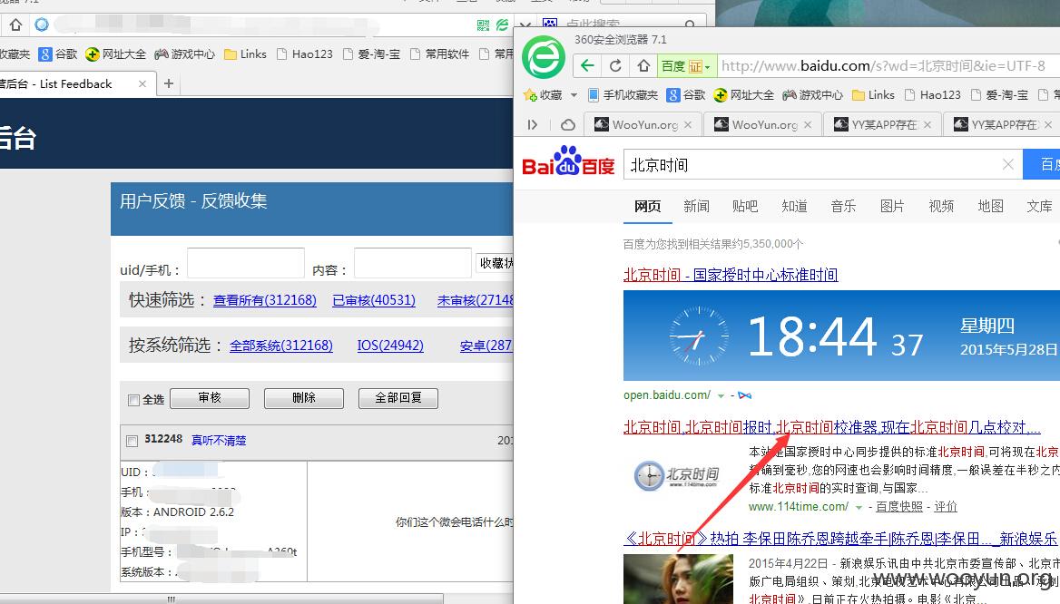This screenshot has height=604, width=1060.
Task: Expand the 收藏 dropdown arrow
Action: tap(574, 95)
